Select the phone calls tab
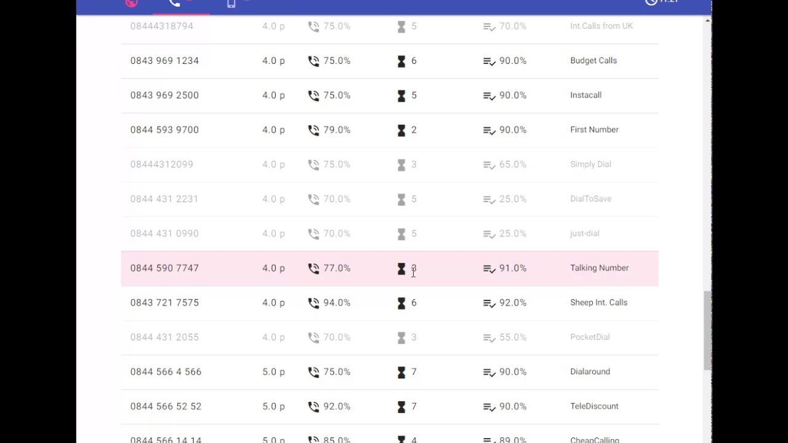This screenshot has height=443, width=788. pos(175,4)
